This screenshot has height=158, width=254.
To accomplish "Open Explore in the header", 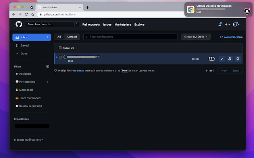I will point(139,24).
